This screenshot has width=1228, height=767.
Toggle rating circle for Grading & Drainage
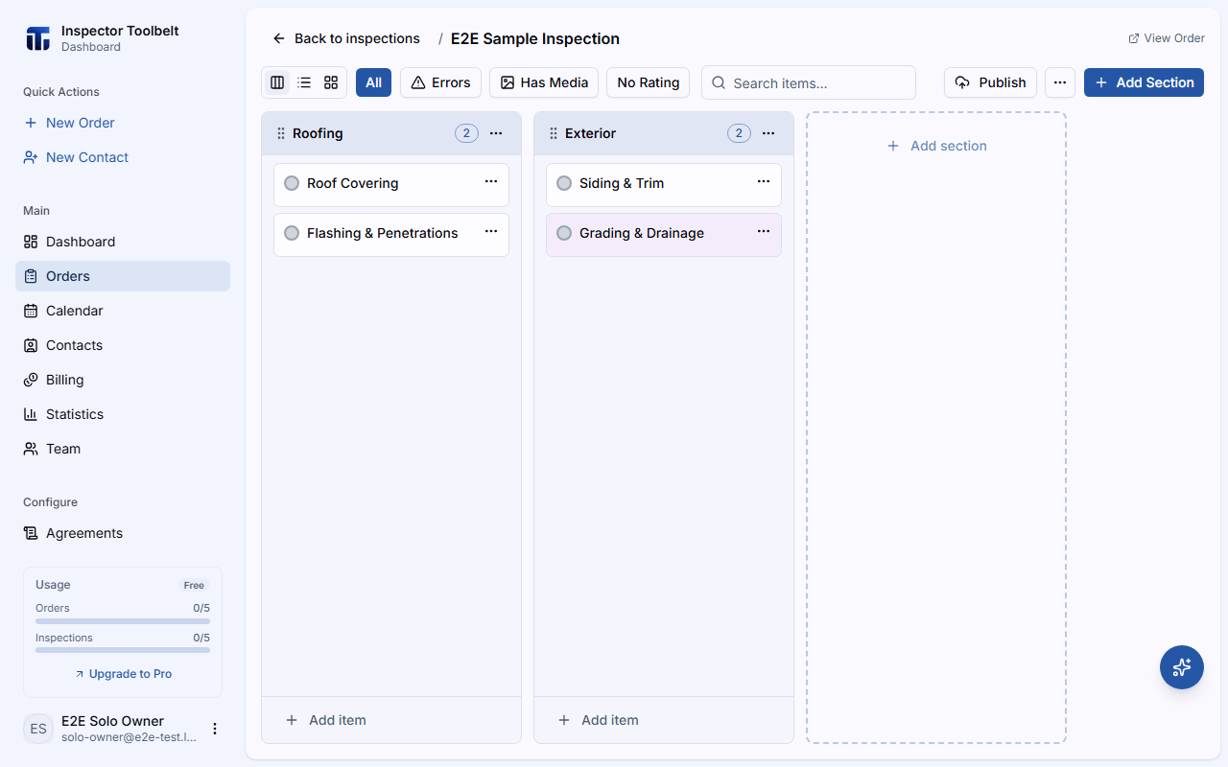564,233
